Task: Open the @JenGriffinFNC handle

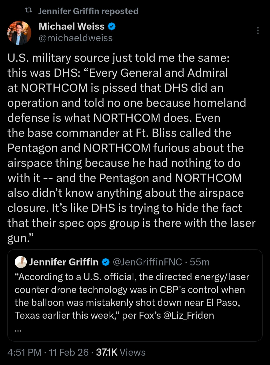Action: [x=147, y=262]
